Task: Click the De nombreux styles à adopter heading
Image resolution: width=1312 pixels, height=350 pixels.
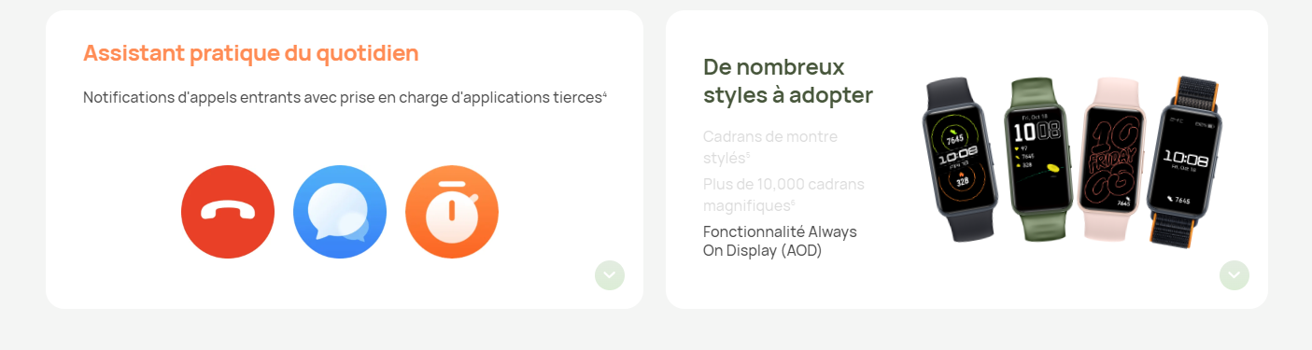Action: click(x=788, y=81)
